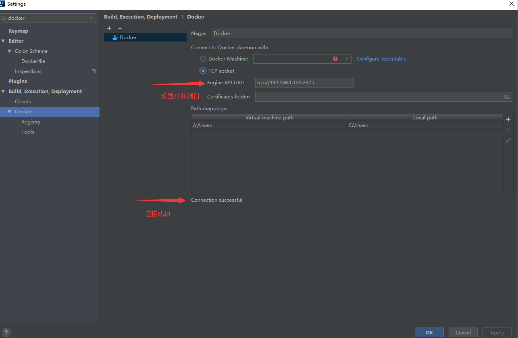Click Connection successful status text

216,200
